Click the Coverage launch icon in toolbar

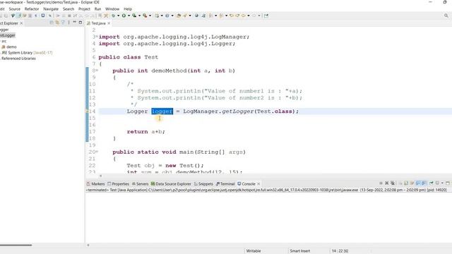133,16
